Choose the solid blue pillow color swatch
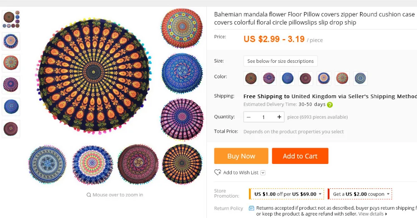The image size is (417, 218). [x=287, y=78]
